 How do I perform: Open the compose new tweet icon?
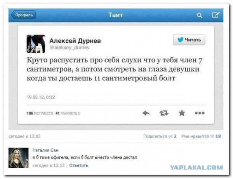coord(216,15)
